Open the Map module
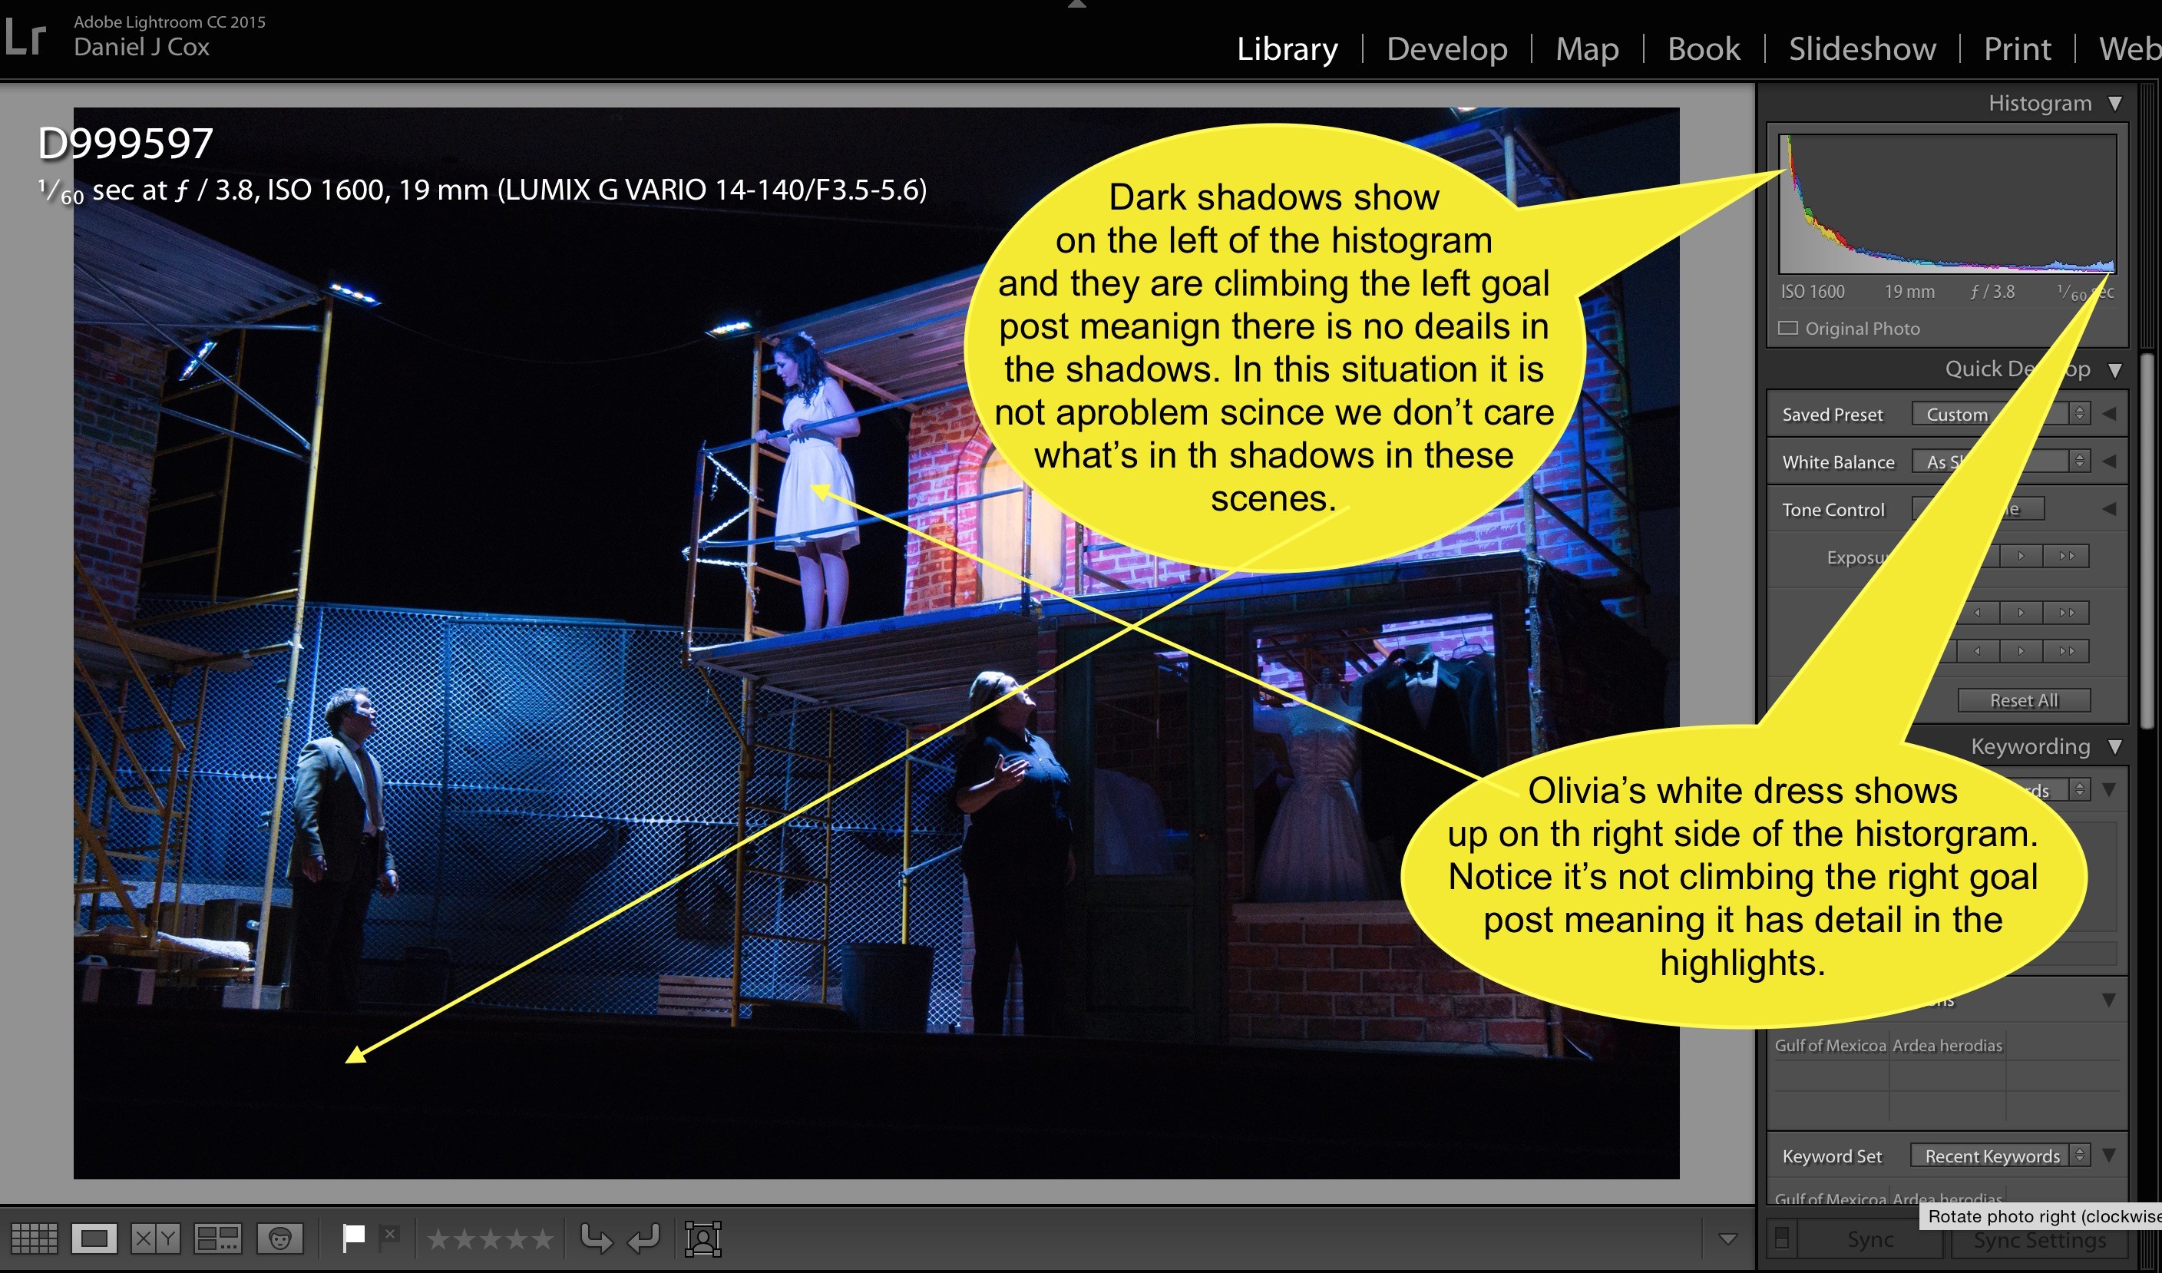 [x=1587, y=49]
